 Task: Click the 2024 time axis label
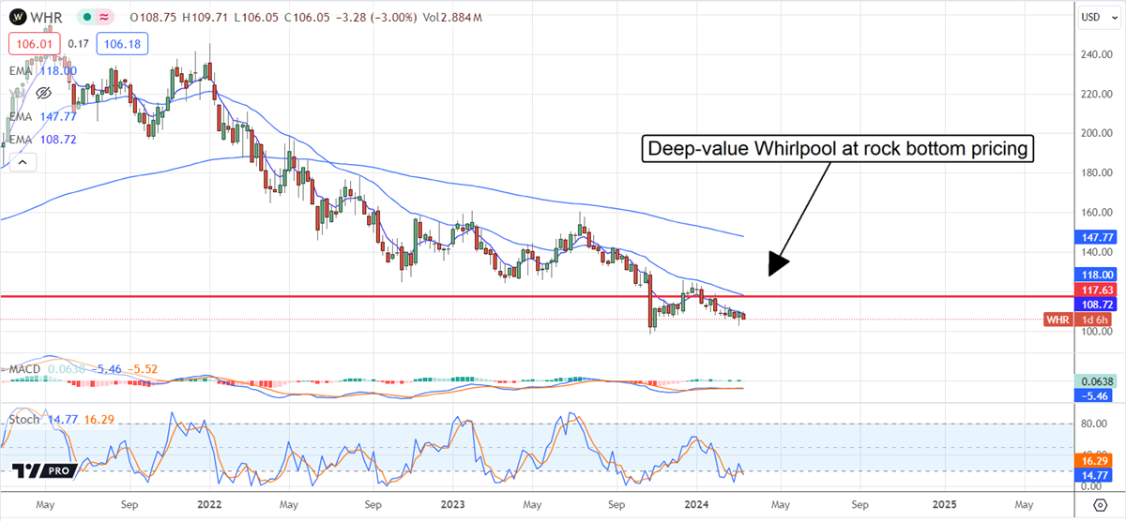[x=696, y=504]
